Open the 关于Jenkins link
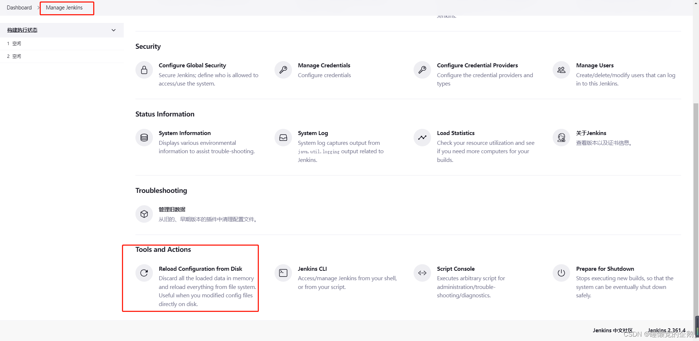This screenshot has width=699, height=341. [591, 133]
